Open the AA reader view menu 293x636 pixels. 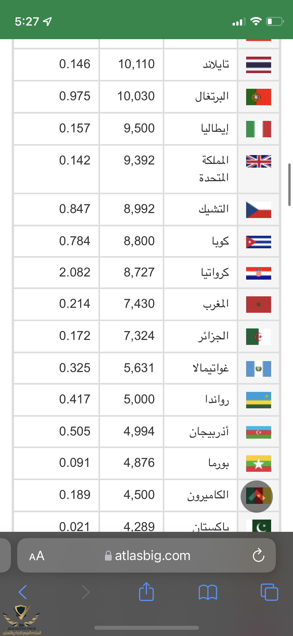click(37, 556)
